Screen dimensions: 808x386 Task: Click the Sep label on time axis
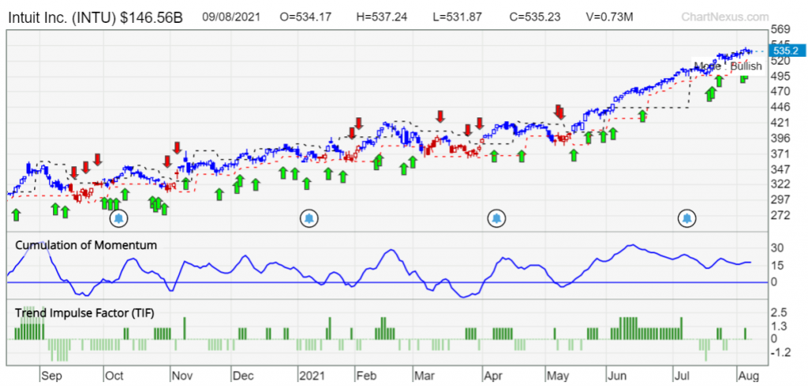pyautogui.click(x=51, y=375)
